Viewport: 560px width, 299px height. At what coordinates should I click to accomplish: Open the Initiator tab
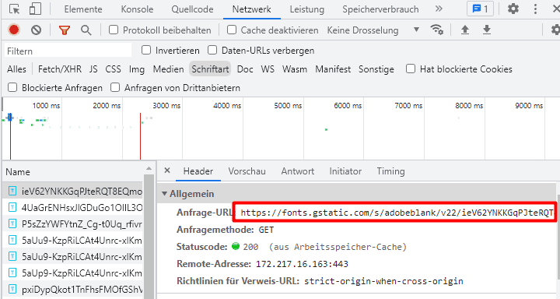click(345, 171)
